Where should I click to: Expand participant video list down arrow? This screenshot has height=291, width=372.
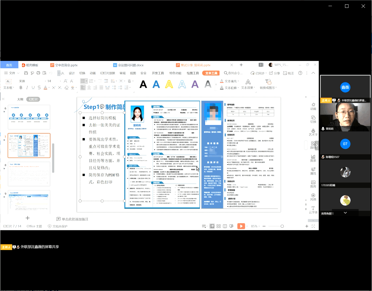coord(345,213)
